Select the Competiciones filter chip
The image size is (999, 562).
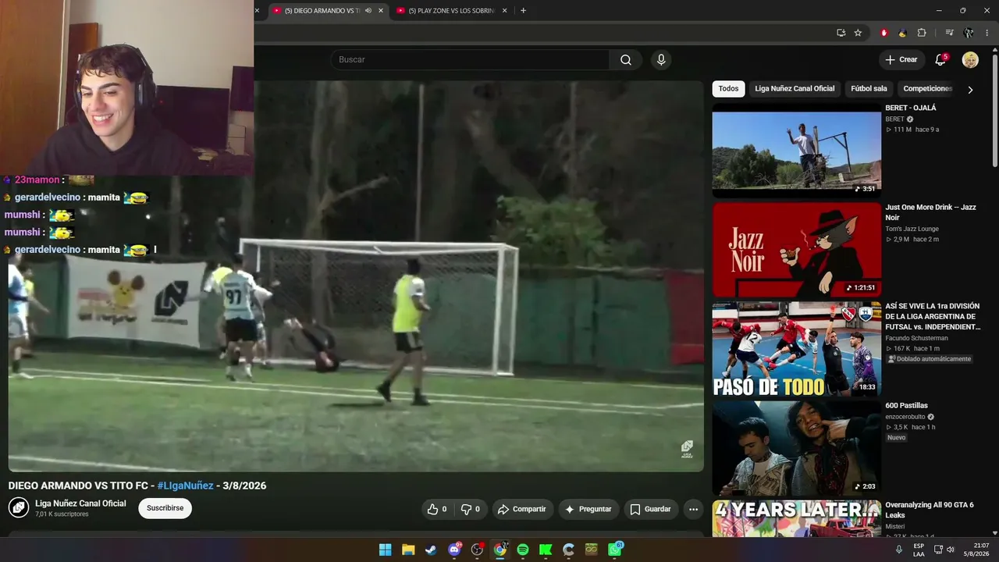pyautogui.click(x=928, y=89)
